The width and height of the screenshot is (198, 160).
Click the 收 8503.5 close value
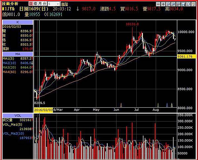[x=26, y=44]
